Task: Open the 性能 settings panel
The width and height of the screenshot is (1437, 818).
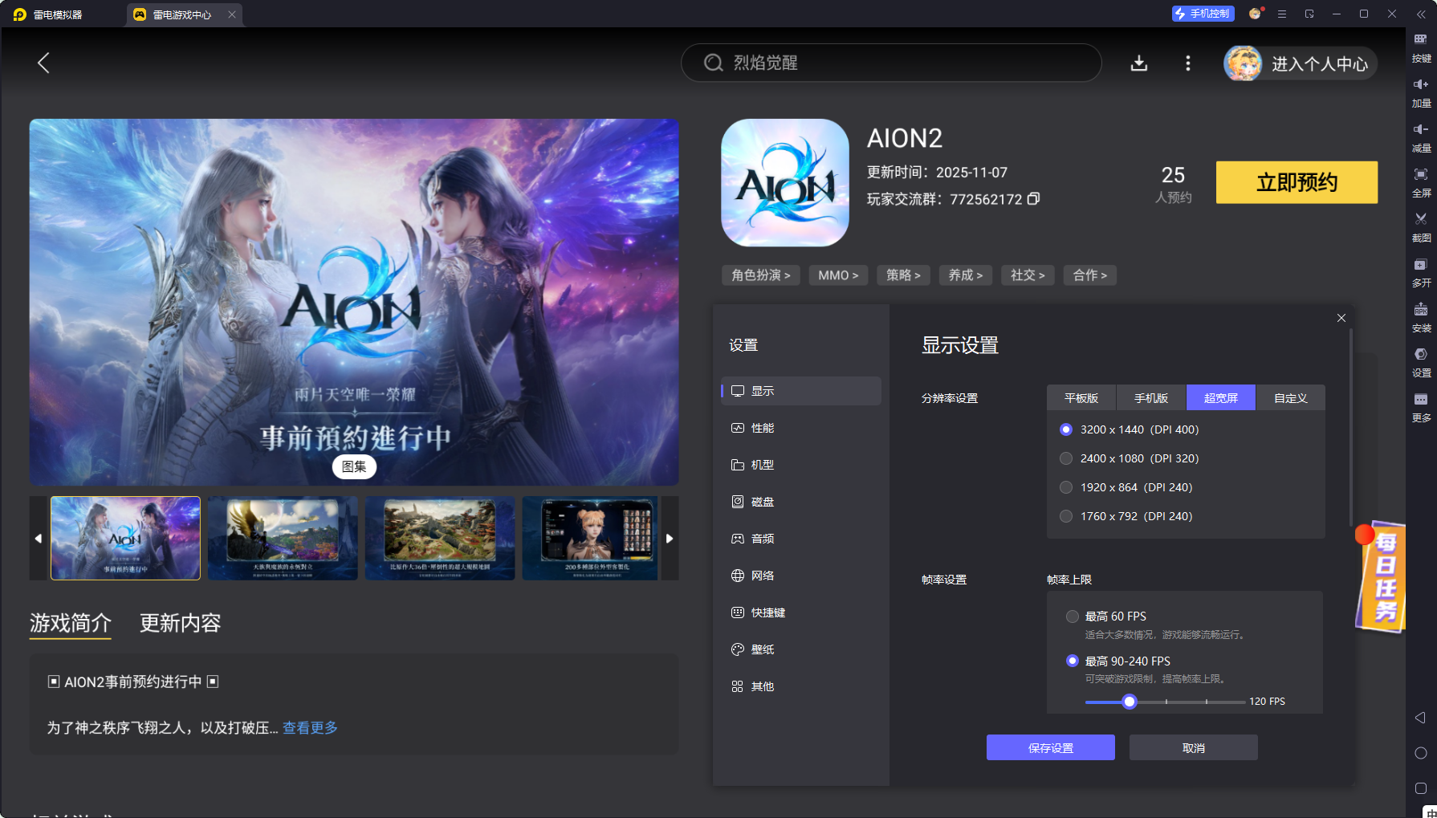Action: 762,428
